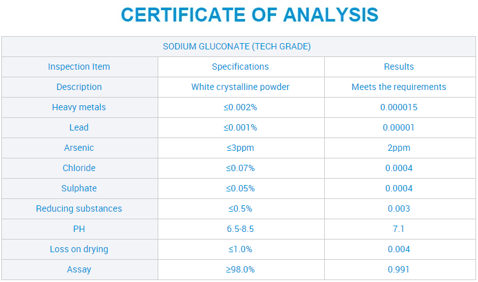This screenshot has height=282, width=478.
Task: Select the Assay result 0.991
Action: 399,269
